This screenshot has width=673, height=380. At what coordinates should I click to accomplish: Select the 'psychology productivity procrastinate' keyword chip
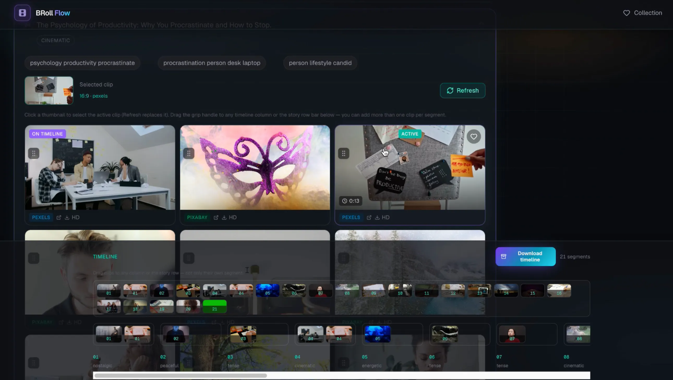(x=82, y=63)
